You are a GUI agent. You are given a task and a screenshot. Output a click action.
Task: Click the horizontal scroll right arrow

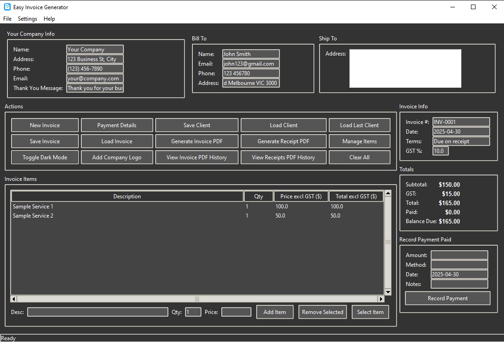pos(381,299)
